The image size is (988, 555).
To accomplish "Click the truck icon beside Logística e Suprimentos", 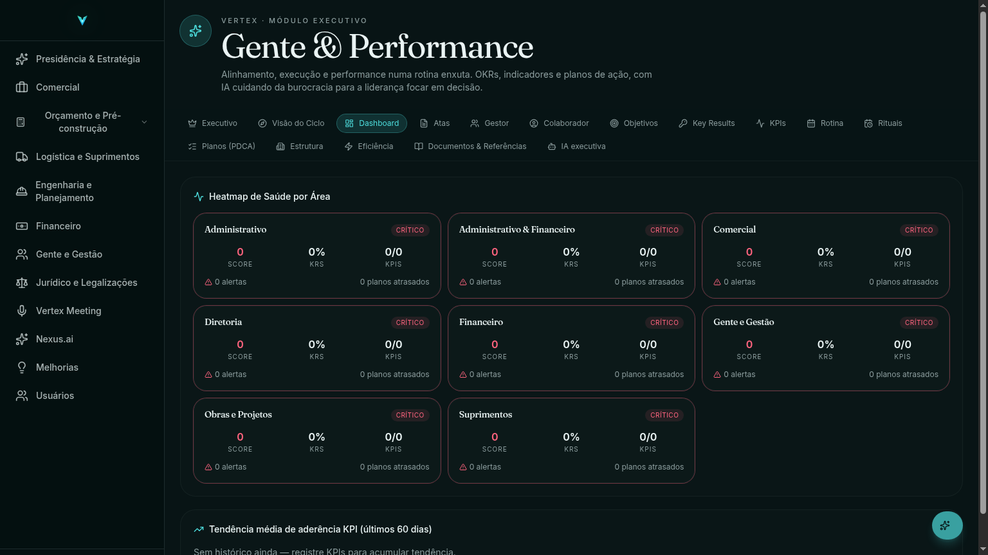I will tap(22, 157).
